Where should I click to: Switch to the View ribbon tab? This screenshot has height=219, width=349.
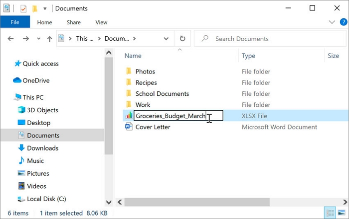(x=101, y=22)
